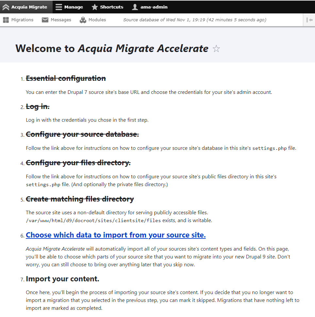Image resolution: width=315 pixels, height=317 pixels.
Task: Click the 'Log in.' step link
Action: (x=37, y=106)
